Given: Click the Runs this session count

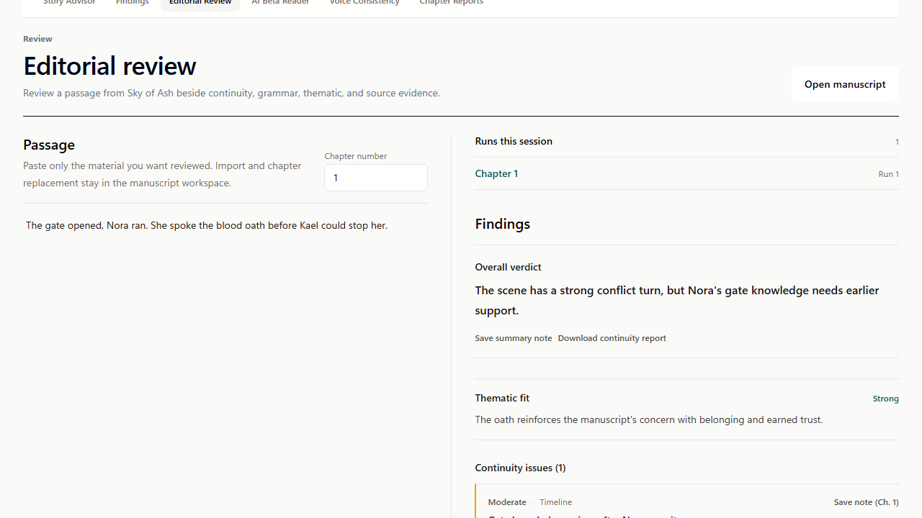Looking at the screenshot, I should [897, 142].
